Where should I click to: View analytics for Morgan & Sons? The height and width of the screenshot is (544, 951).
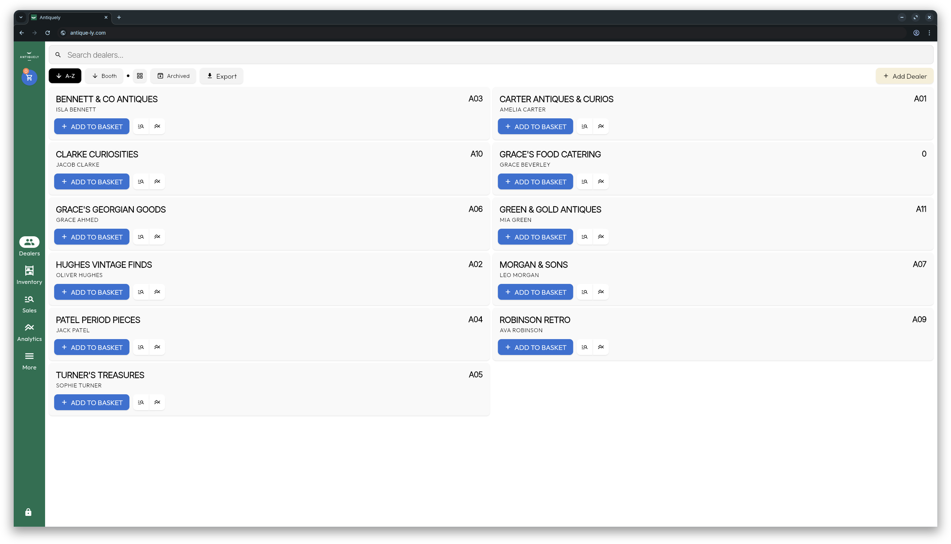click(601, 292)
